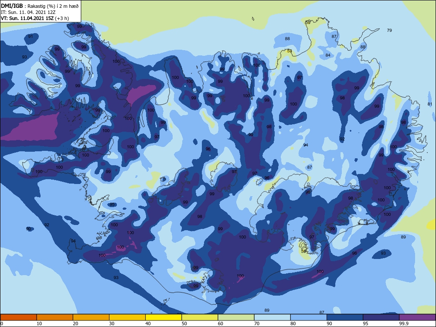
Task: Click the 'IT: Sun. 11. 04. 2021 12Z' line
Action: coord(28,12)
